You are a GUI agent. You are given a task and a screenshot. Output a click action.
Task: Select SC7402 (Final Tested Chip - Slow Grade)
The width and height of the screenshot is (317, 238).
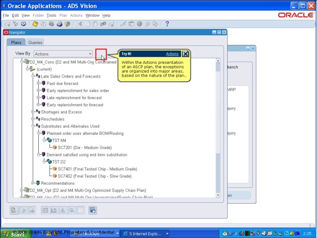point(95,176)
